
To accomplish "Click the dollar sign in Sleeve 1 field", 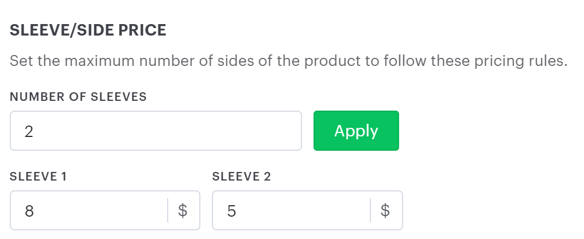I will click(x=183, y=211).
